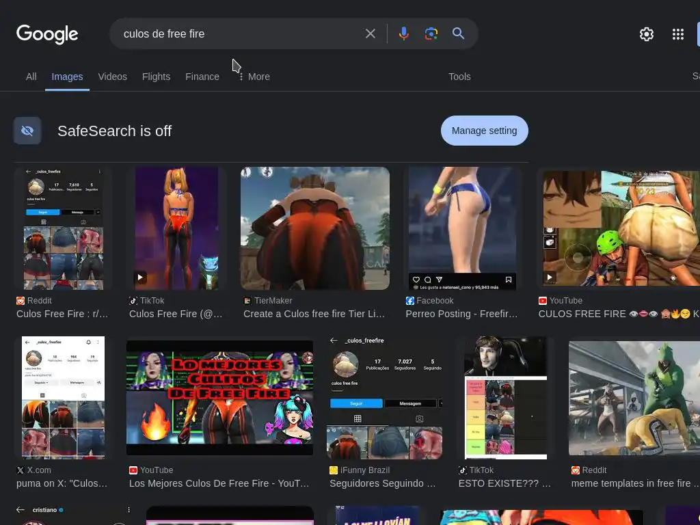Open 'meme templates in free fire' link
This screenshot has height=525, width=700.
(x=635, y=483)
